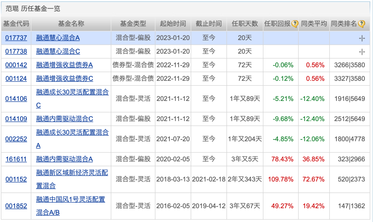Click the 基金类型 column header
The height and width of the screenshot is (222, 373).
pos(133,24)
